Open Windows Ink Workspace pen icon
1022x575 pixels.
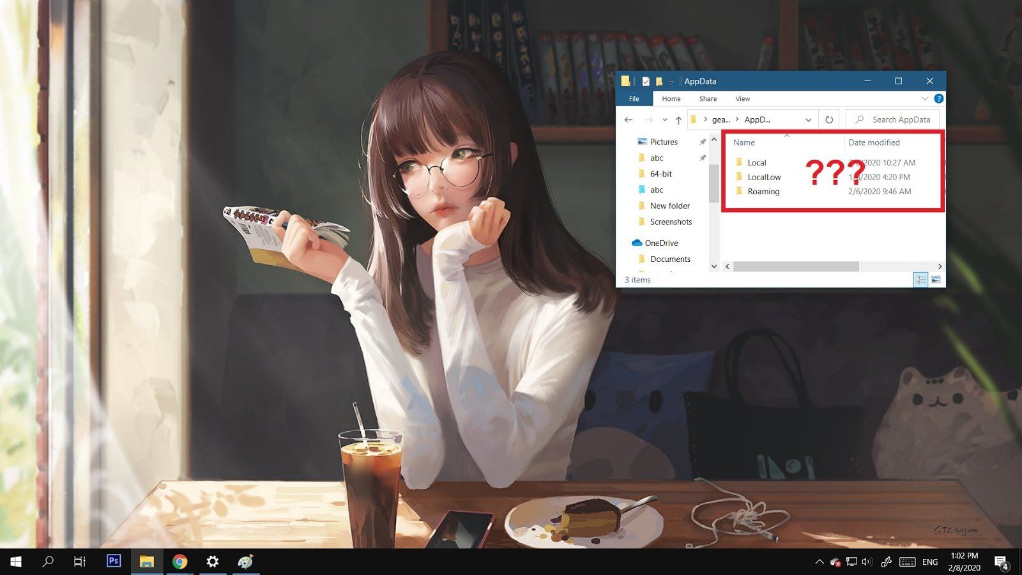pyautogui.click(x=886, y=562)
